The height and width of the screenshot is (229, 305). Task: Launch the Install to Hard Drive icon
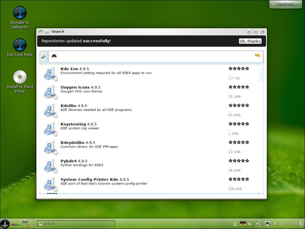pyautogui.click(x=20, y=82)
